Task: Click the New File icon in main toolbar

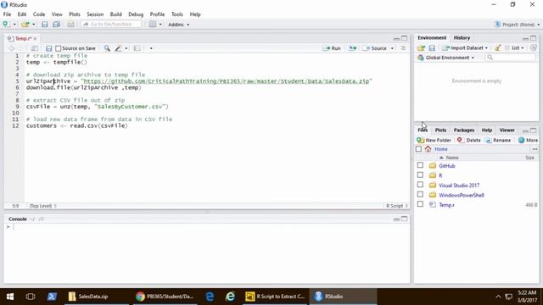Action: (x=6, y=25)
